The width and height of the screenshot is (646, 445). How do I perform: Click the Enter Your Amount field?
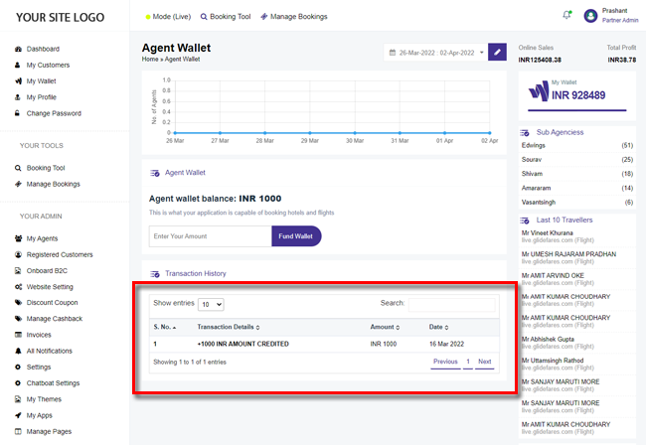pos(210,236)
